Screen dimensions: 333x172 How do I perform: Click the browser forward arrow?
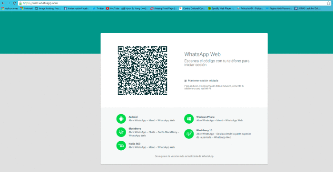tap(9, 3)
